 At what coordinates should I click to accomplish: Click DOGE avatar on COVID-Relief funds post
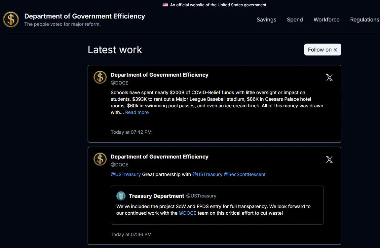[x=100, y=77]
